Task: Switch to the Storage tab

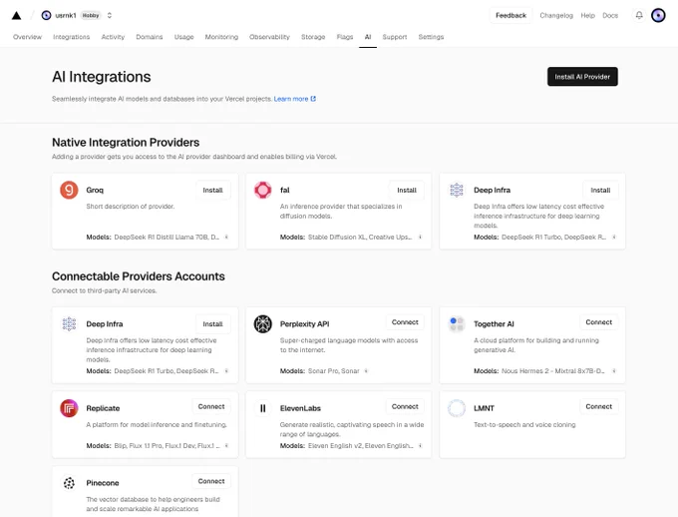Action: click(x=313, y=37)
